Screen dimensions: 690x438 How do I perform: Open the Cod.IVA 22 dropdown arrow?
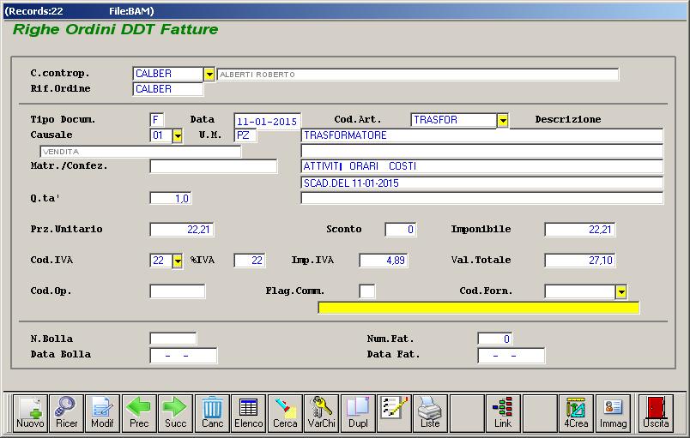coord(178,261)
